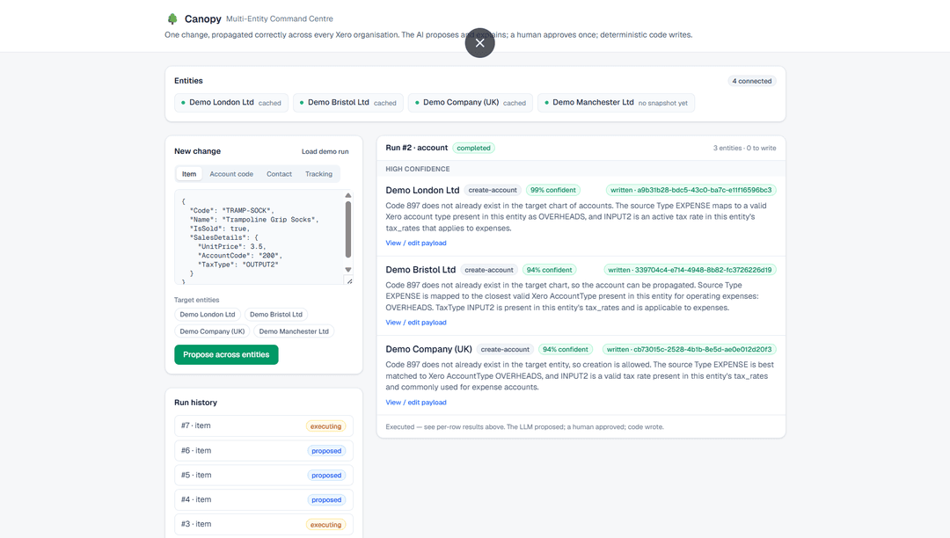950x538 pixels.
Task: Switch to the Account code tab
Action: tap(231, 174)
